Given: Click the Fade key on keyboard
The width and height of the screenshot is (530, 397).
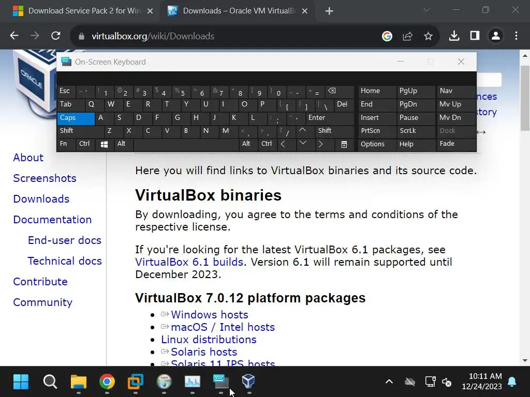Looking at the screenshot, I should point(457,144).
